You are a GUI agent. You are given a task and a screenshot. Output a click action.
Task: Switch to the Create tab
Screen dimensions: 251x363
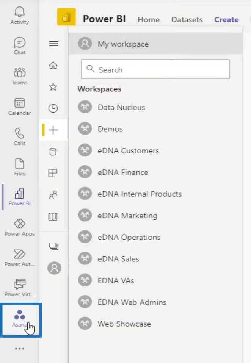[226, 20]
